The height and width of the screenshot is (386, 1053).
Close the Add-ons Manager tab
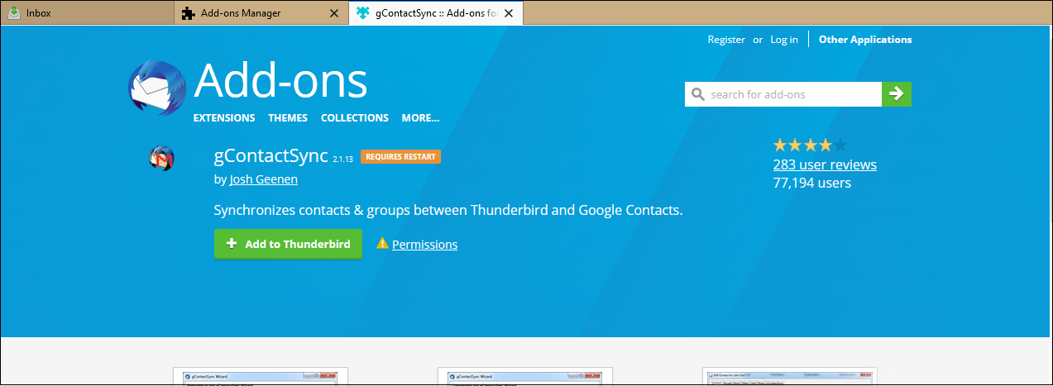(334, 13)
